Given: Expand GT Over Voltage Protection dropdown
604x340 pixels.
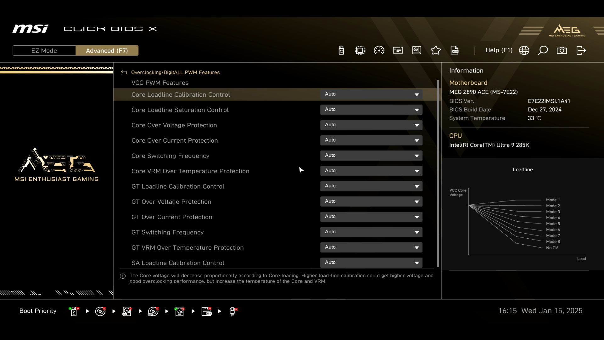Looking at the screenshot, I should [x=371, y=201].
